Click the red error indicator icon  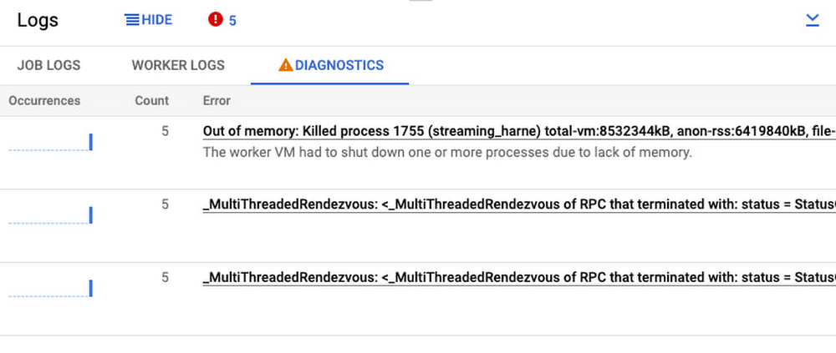click(215, 20)
